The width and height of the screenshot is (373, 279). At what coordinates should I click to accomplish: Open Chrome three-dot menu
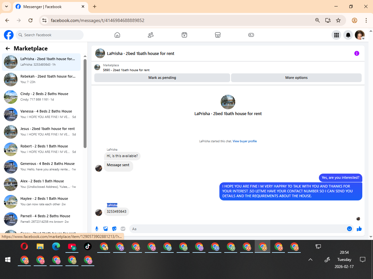tap(366, 20)
